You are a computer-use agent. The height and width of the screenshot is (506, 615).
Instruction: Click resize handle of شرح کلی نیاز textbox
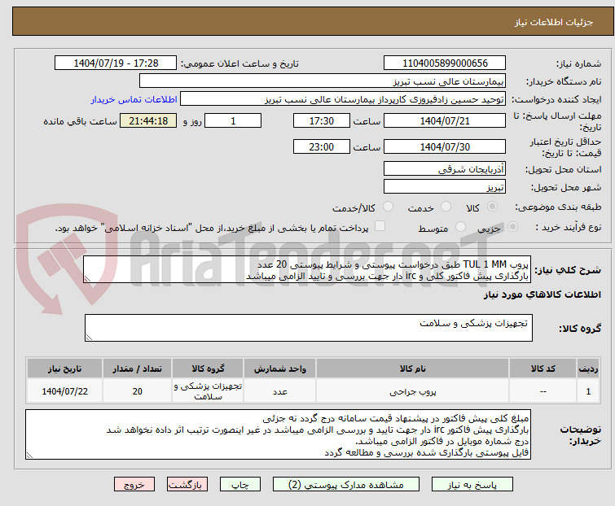point(87,279)
